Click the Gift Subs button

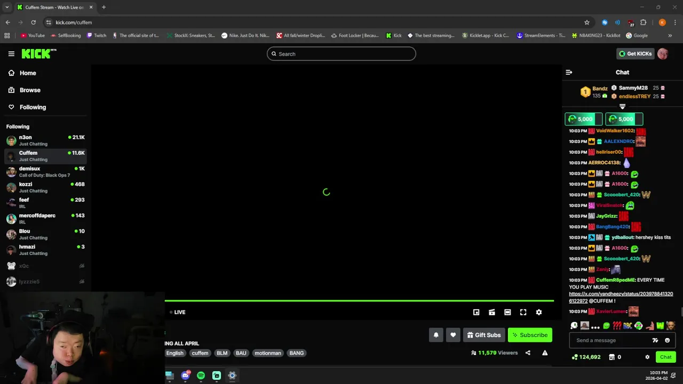pos(484,335)
